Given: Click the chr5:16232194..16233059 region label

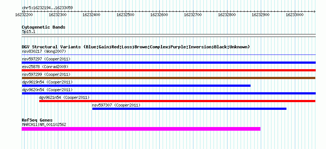Looking at the screenshot, I should 47,8.
